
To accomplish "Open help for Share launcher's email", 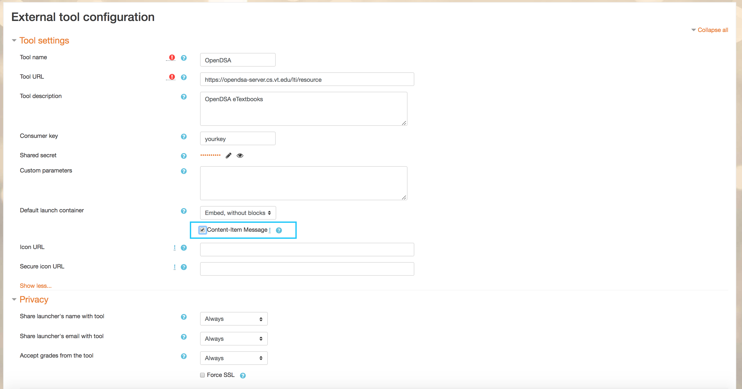I will click(x=184, y=337).
